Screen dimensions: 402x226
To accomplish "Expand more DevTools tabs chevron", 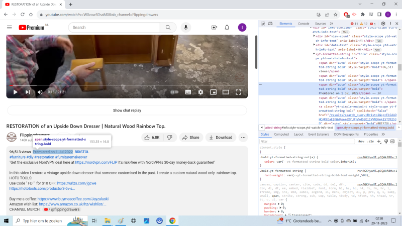I will (x=331, y=24).
